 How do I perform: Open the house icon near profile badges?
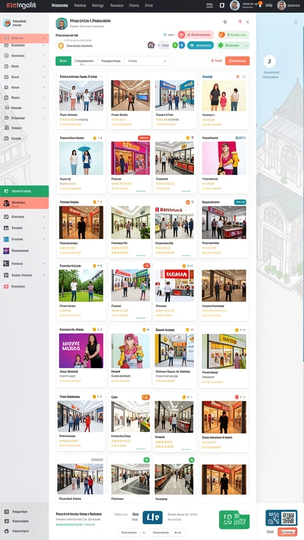151,45
